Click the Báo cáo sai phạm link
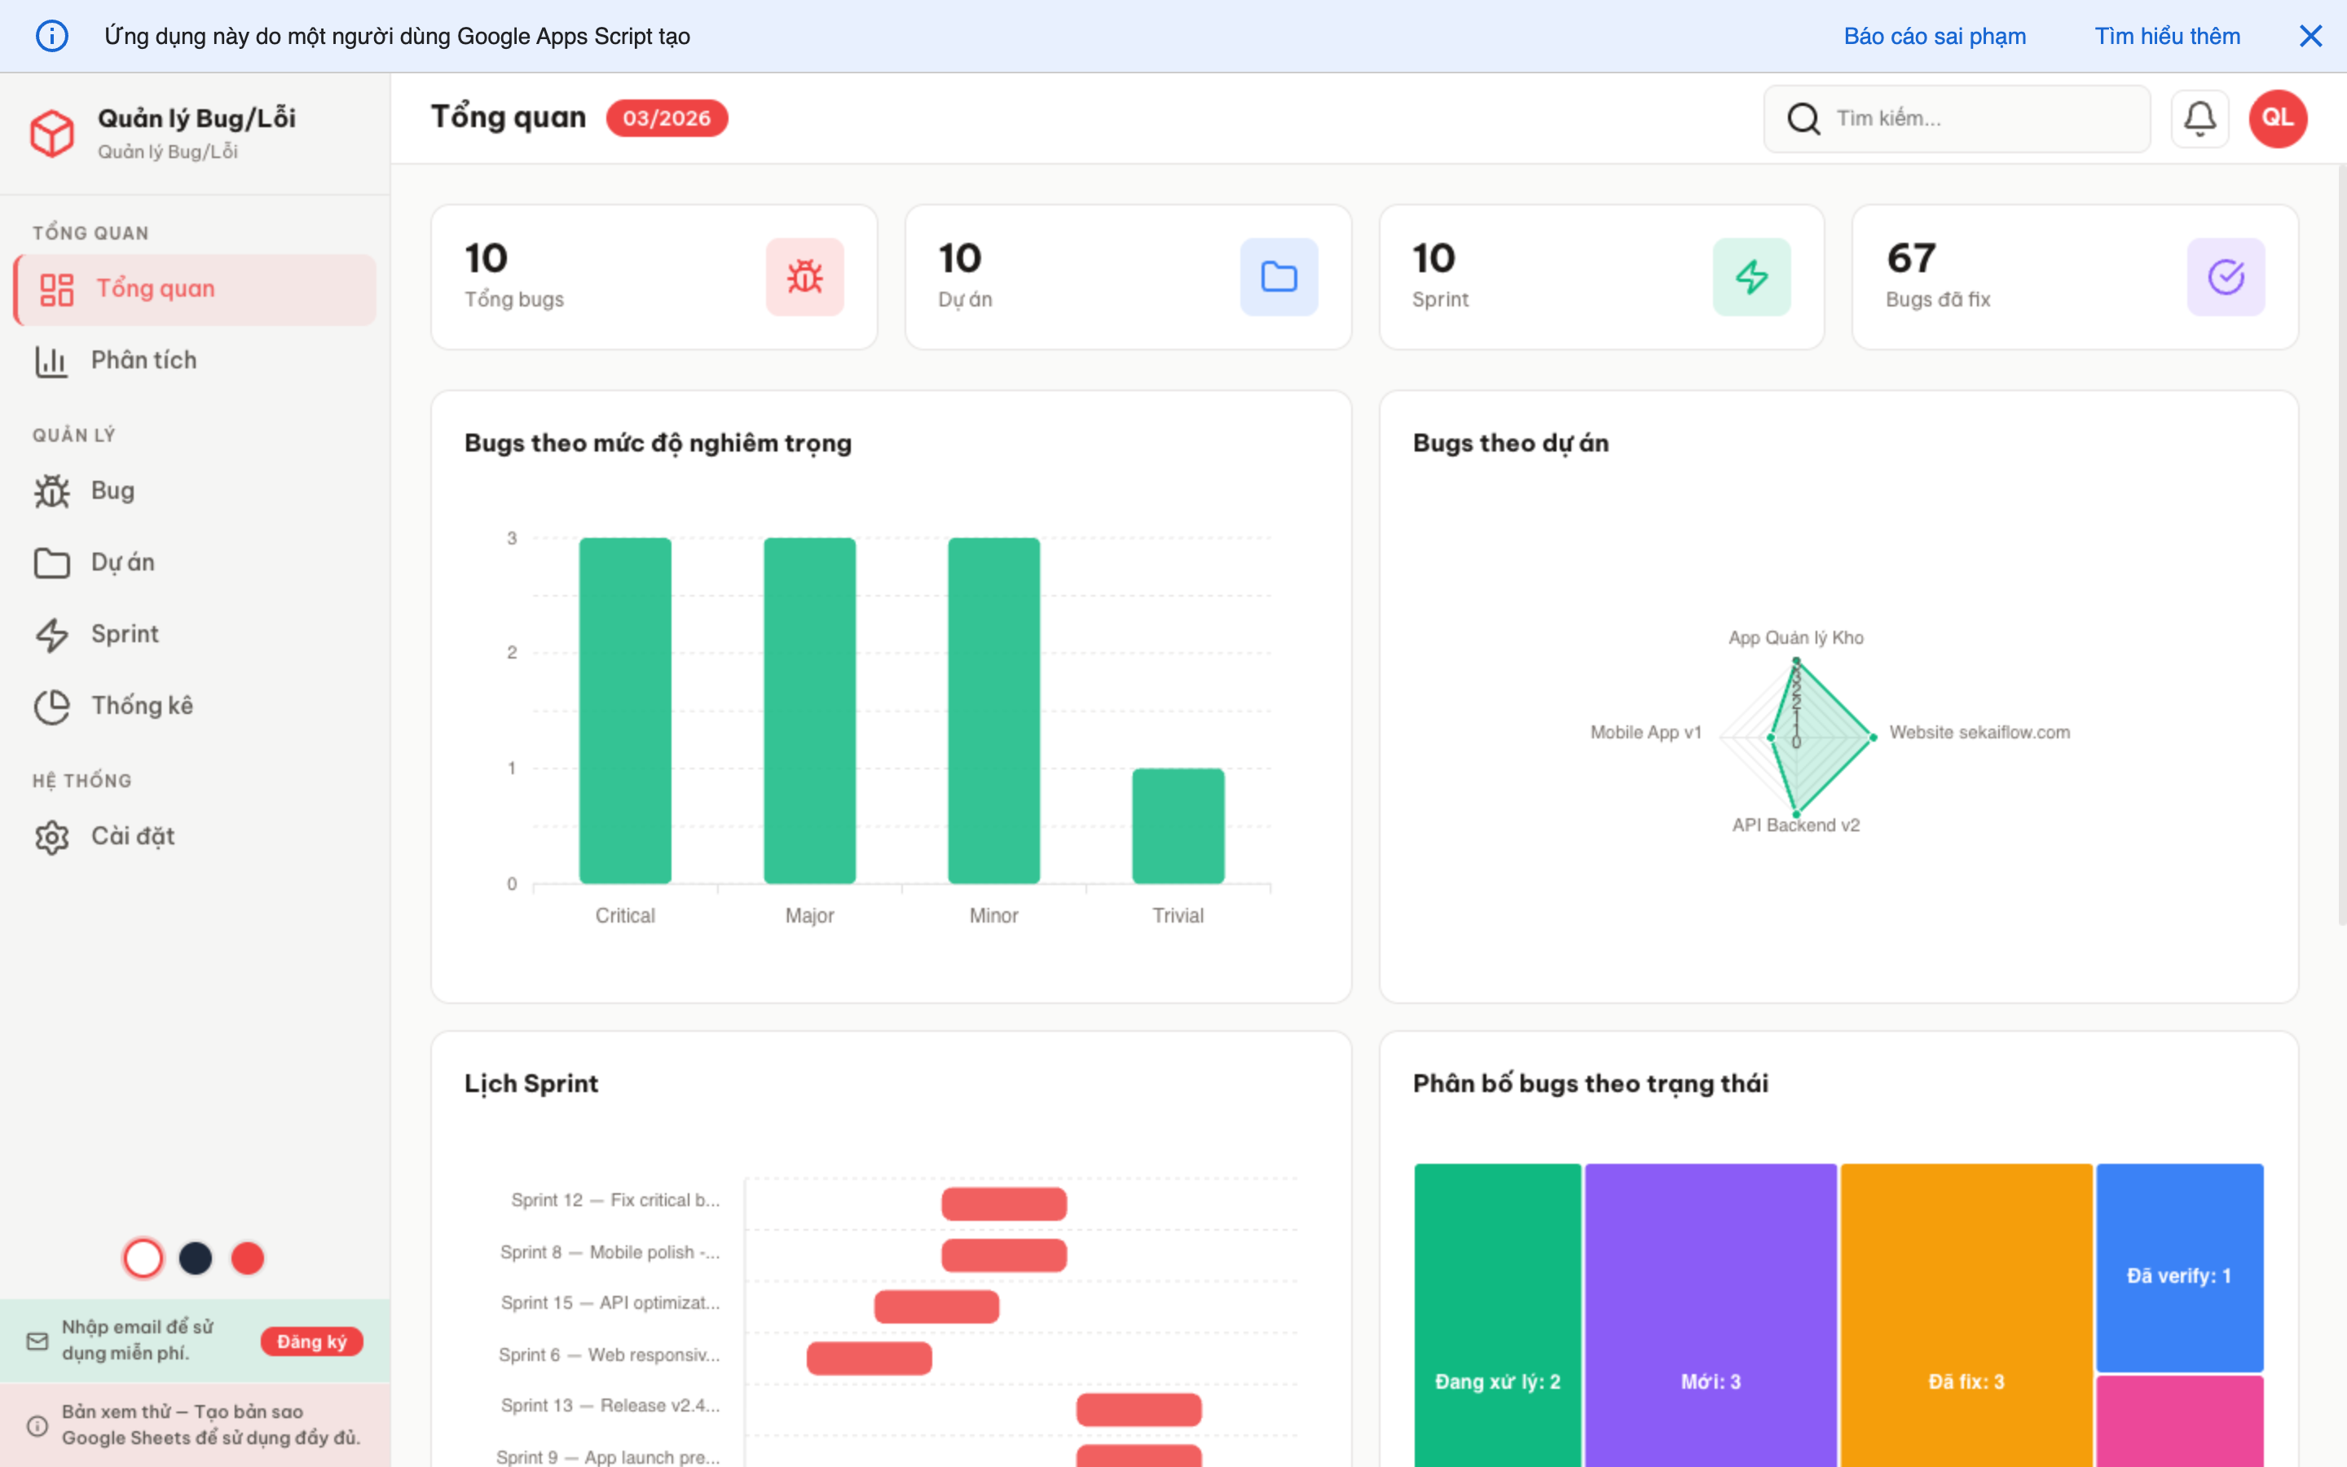2347x1467 pixels. click(1934, 36)
